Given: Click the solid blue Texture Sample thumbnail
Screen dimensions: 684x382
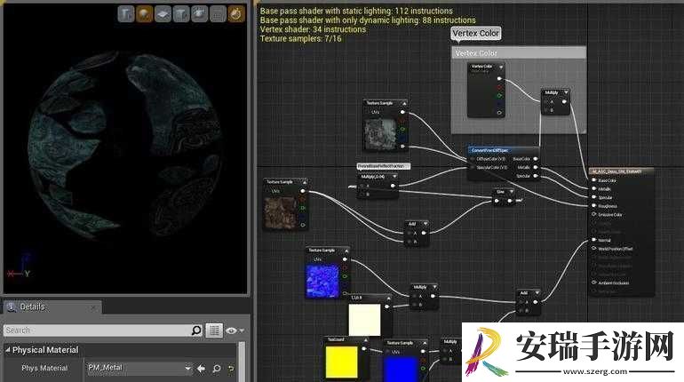Looking at the screenshot, I should tap(401, 369).
